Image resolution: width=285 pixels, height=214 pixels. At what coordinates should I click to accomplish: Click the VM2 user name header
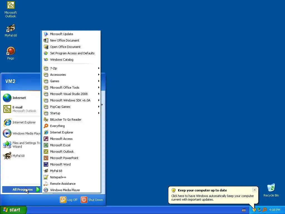pos(10,81)
